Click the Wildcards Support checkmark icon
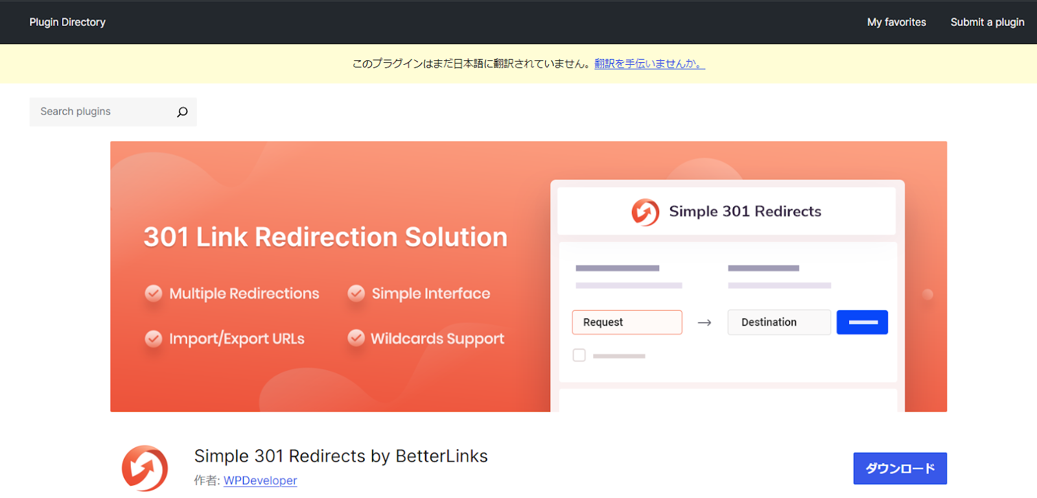The image size is (1037, 498). (356, 338)
